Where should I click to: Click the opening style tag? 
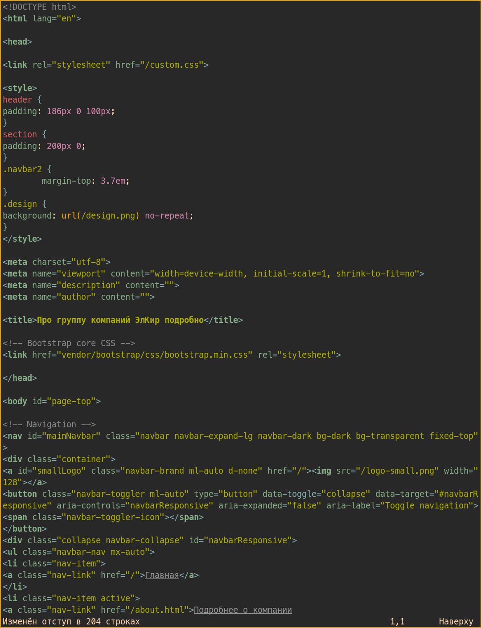(20, 88)
